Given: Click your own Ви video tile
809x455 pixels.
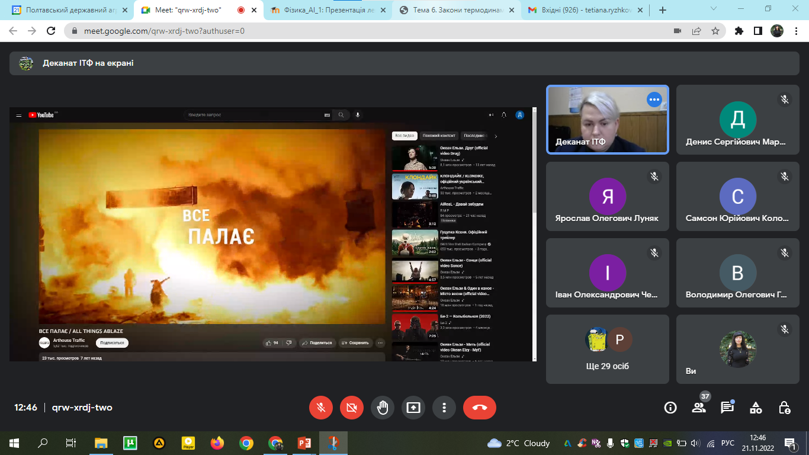Looking at the screenshot, I should point(737,350).
